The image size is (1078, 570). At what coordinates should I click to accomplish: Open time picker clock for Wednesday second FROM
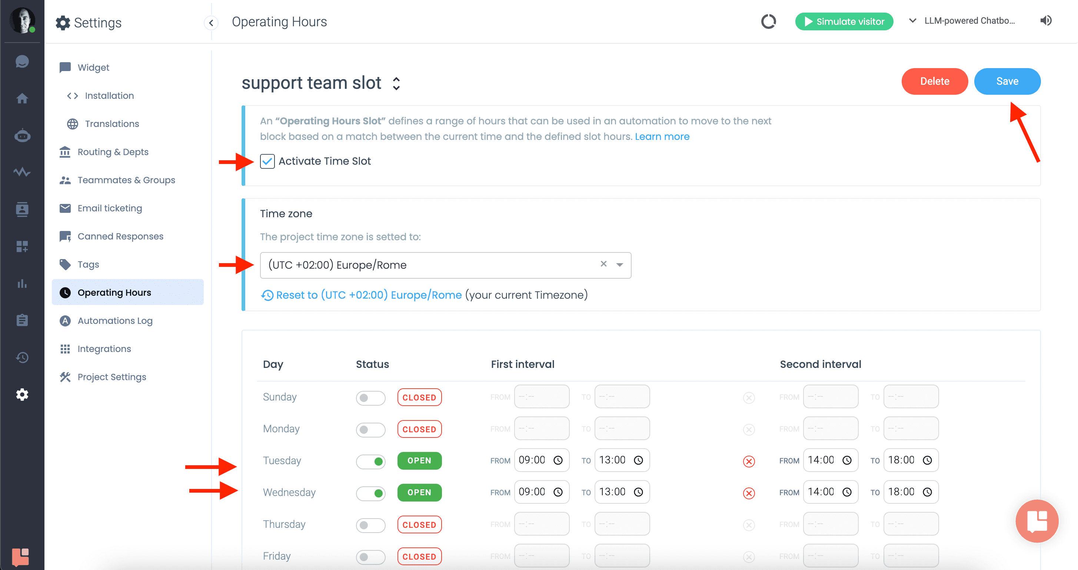pos(847,492)
